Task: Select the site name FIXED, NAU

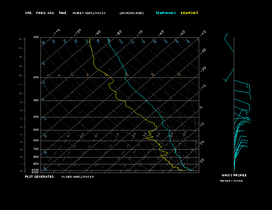Action: tap(45, 13)
